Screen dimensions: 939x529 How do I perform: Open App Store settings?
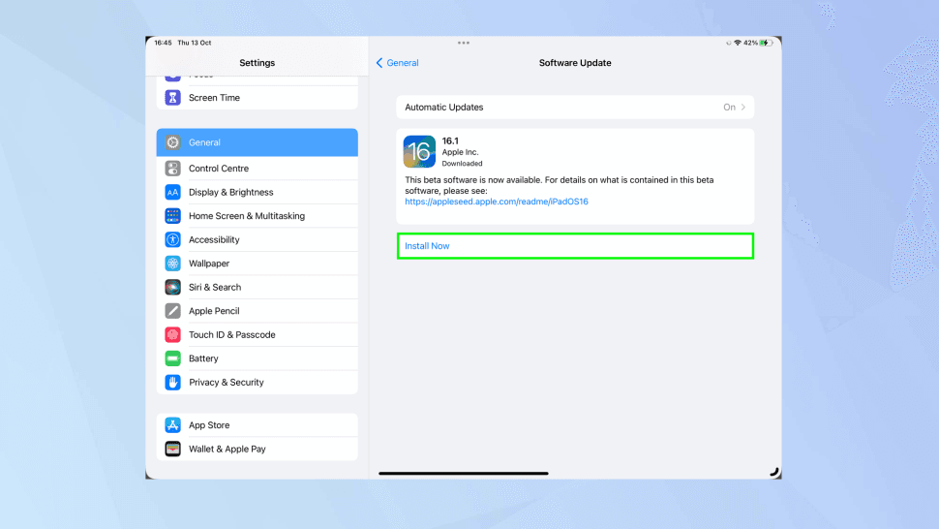pyautogui.click(x=257, y=425)
